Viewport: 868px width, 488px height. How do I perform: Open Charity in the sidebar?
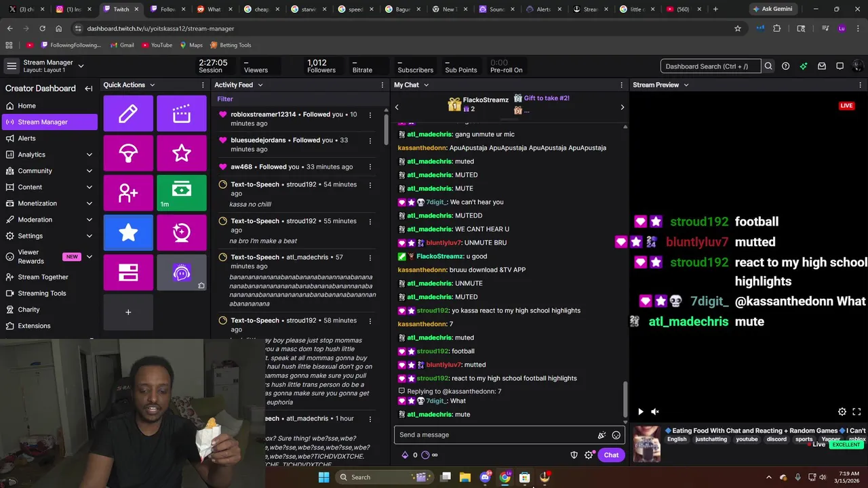coord(49,310)
